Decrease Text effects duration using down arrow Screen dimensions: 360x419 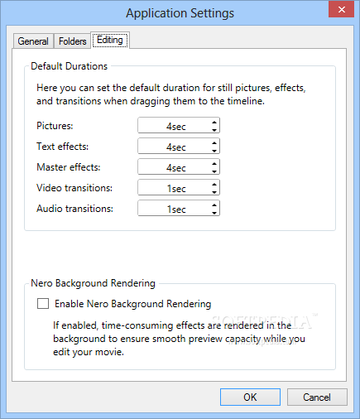click(214, 150)
